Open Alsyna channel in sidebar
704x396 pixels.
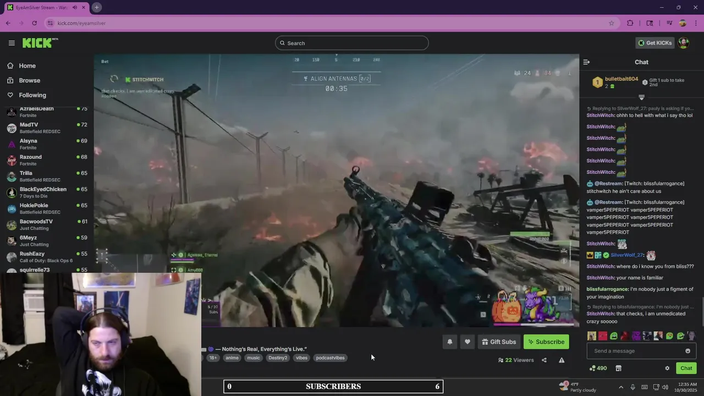[47, 144]
